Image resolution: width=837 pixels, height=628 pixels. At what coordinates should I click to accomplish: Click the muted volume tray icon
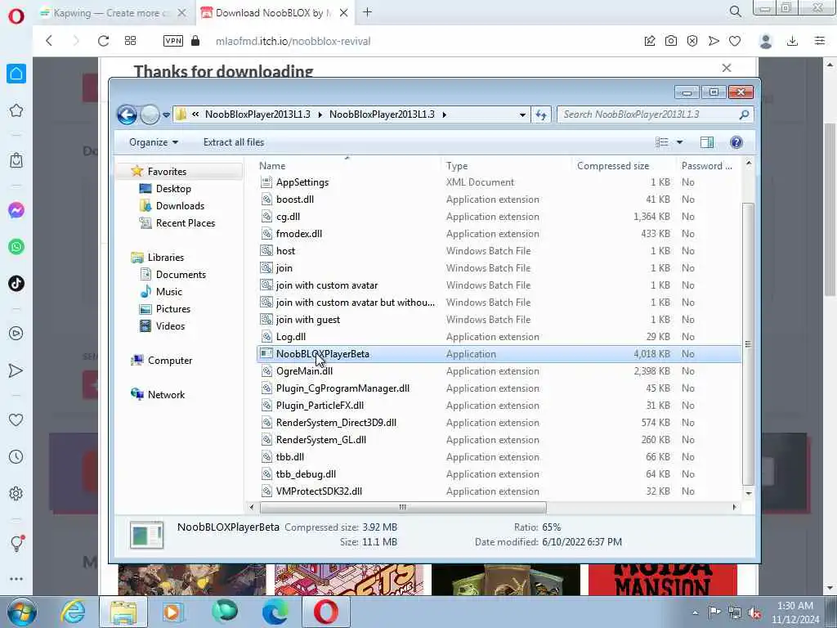point(754,612)
